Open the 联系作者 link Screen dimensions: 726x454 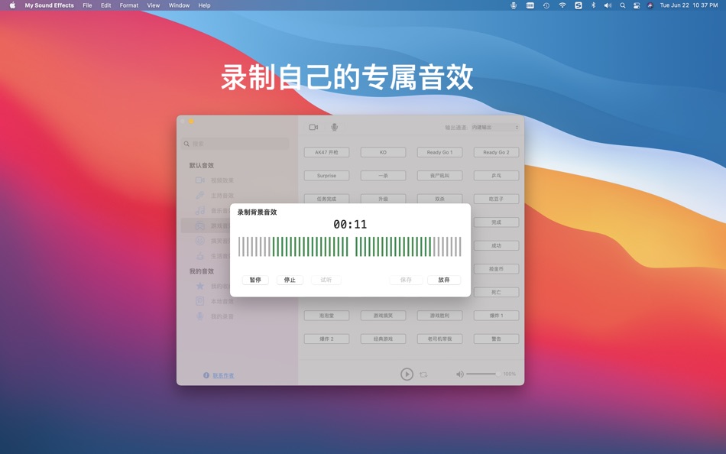pyautogui.click(x=224, y=375)
